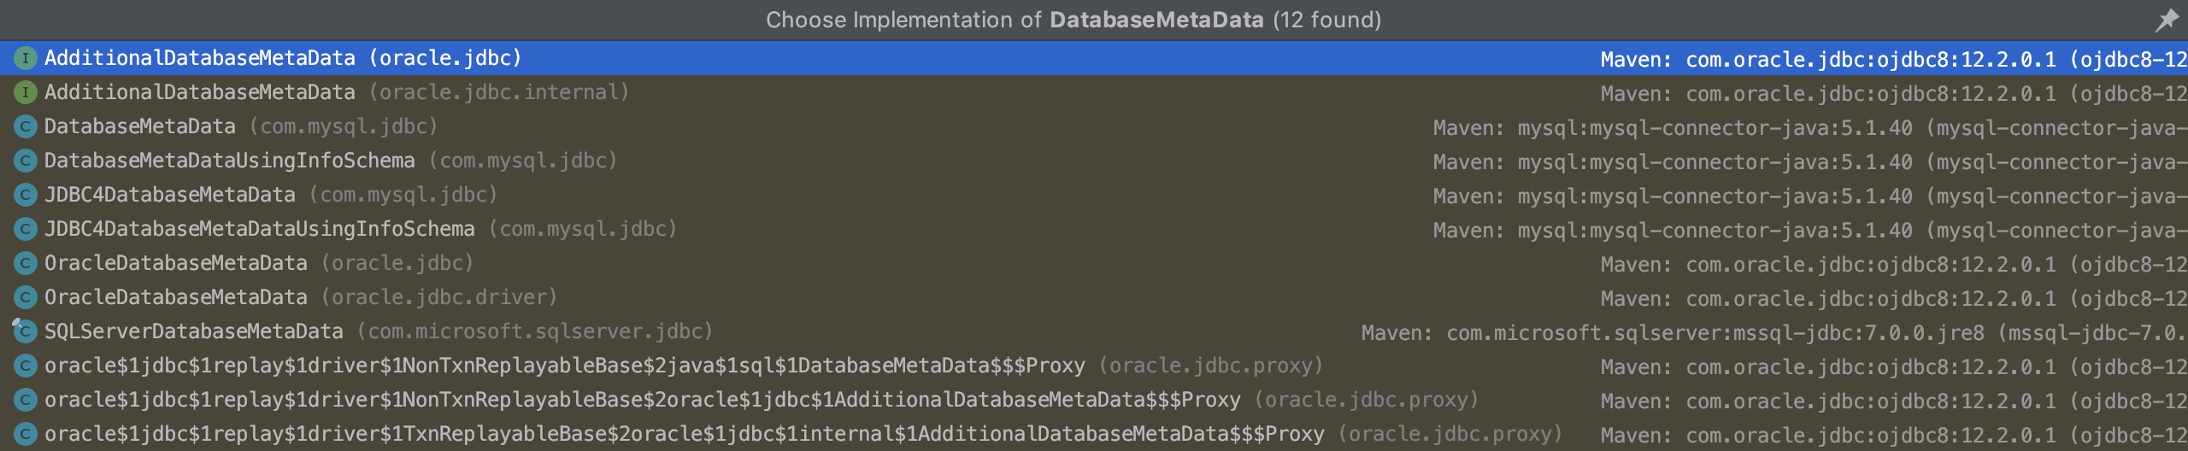Image resolution: width=2188 pixels, height=451 pixels.
Task: Choose DatabaseMetaData (com.mysql.jdbc) implementation
Action: [1094, 126]
